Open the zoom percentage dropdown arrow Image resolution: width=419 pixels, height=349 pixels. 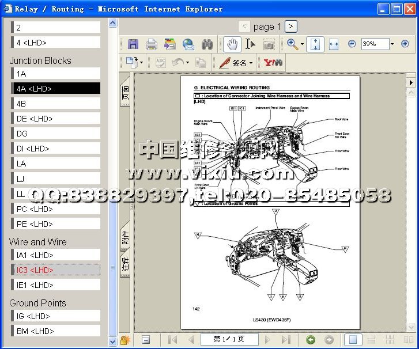[x=392, y=44]
